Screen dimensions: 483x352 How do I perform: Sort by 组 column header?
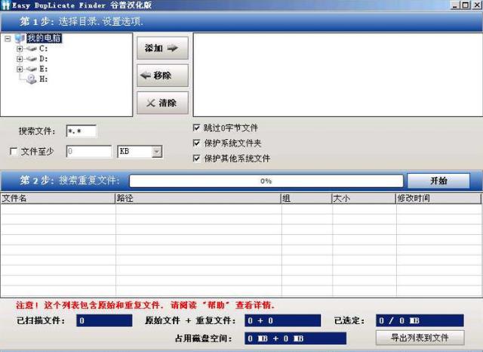pyautogui.click(x=306, y=198)
